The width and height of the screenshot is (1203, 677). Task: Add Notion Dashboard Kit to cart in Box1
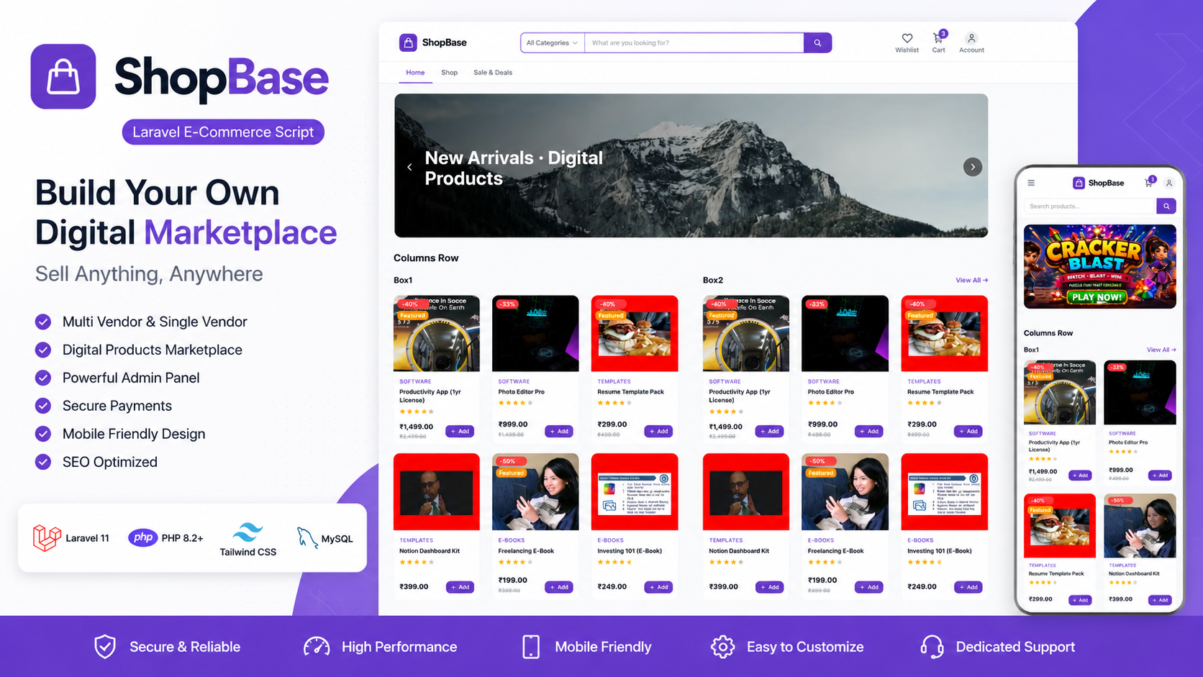[460, 587]
